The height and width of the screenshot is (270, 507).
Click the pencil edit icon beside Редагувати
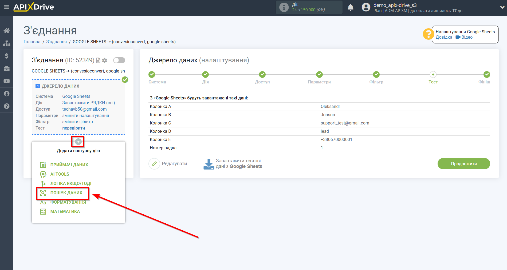coord(154,164)
